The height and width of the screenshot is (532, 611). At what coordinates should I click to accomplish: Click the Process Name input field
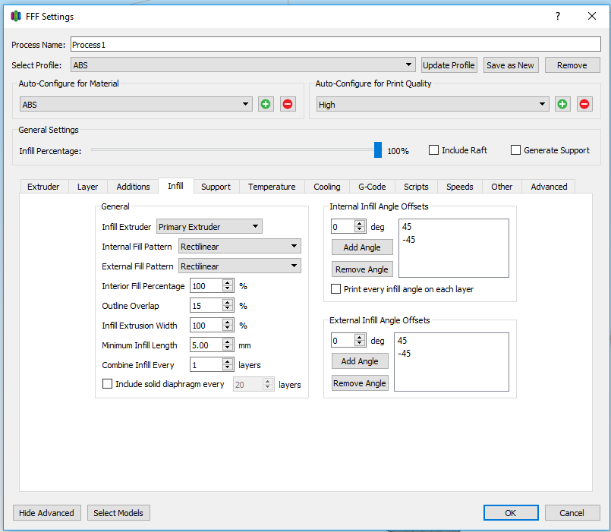point(335,45)
